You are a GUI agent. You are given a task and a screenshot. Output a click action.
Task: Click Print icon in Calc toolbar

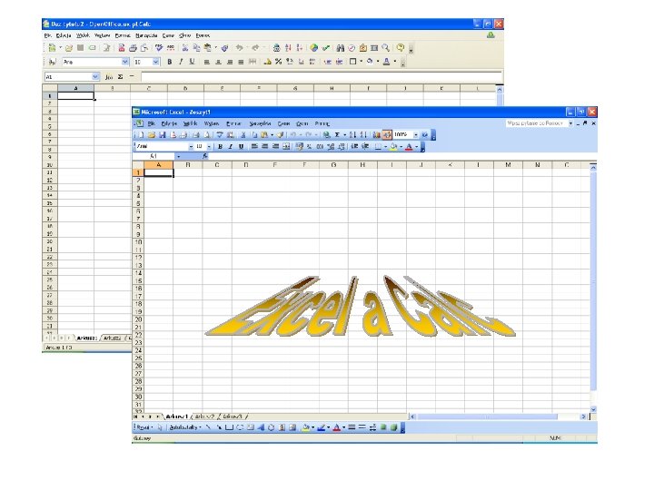tap(133, 48)
